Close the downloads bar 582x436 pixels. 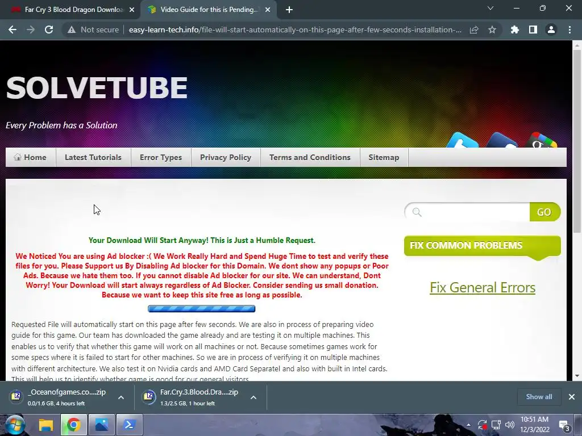(572, 397)
